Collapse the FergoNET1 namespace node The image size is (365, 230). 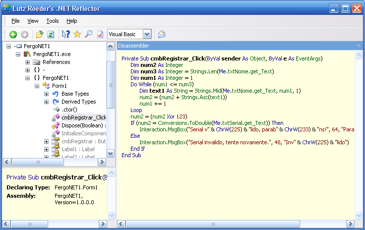click(27, 78)
